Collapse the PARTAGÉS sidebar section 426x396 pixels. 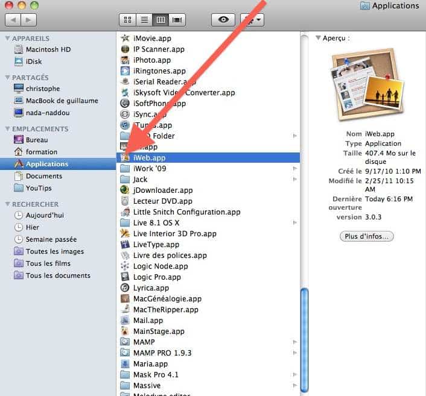(8, 78)
